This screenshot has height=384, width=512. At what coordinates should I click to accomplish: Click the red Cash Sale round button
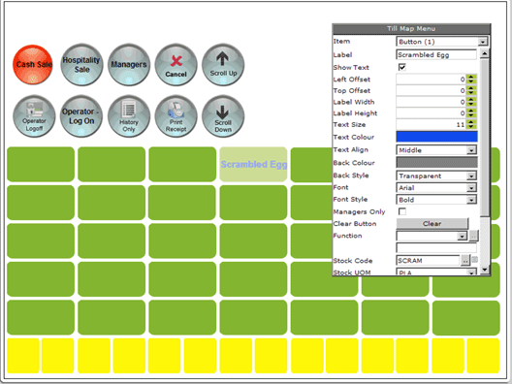tap(33, 65)
